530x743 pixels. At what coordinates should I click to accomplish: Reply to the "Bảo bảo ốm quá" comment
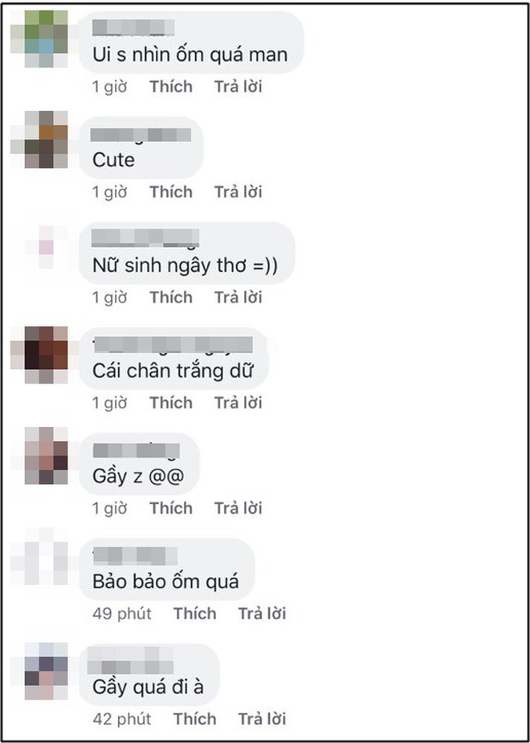pos(262,613)
